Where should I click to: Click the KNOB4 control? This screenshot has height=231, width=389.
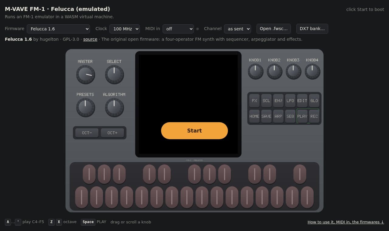pos(312,71)
